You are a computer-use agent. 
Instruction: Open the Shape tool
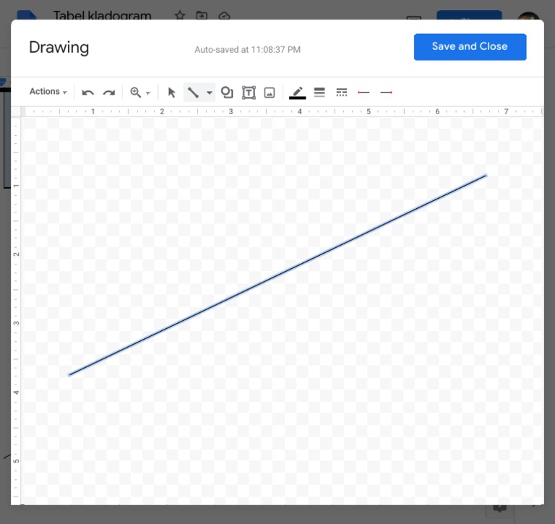click(227, 93)
